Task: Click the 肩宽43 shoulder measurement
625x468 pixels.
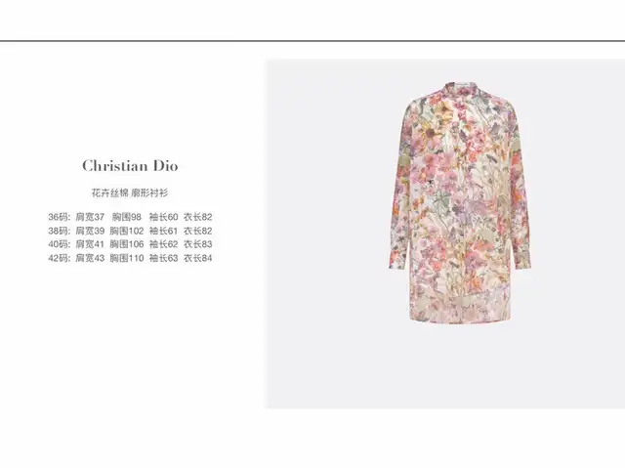Action: click(90, 258)
